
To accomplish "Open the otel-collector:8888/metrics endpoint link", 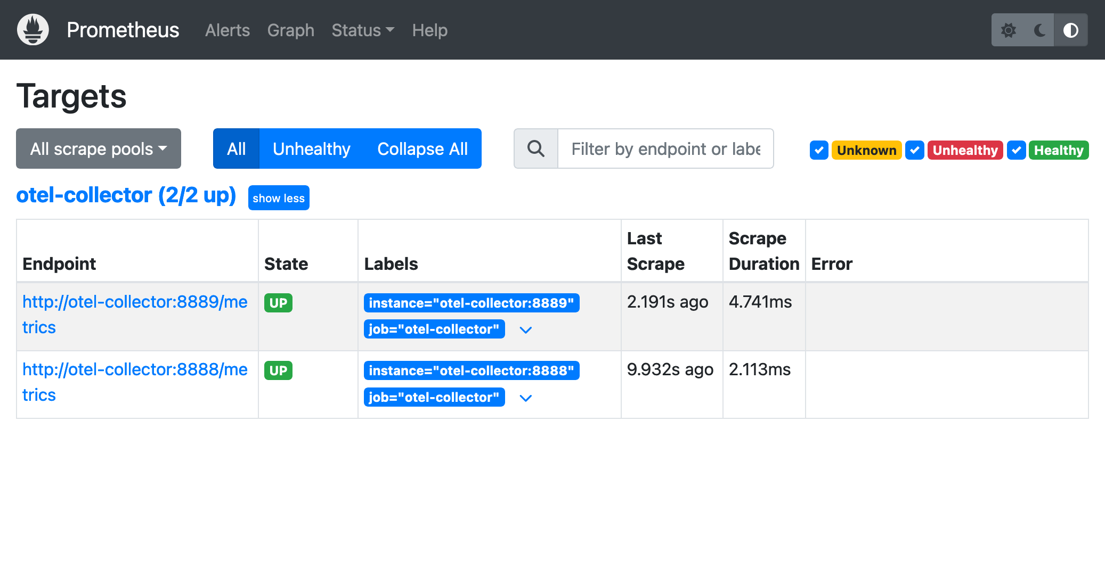I will tap(135, 382).
